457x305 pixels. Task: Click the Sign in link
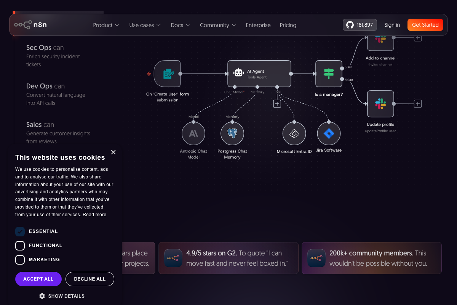392,25
